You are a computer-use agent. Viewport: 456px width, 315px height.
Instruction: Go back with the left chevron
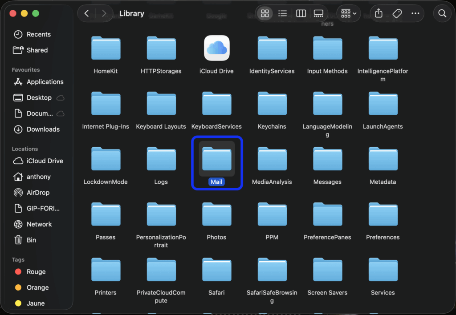tap(86, 13)
